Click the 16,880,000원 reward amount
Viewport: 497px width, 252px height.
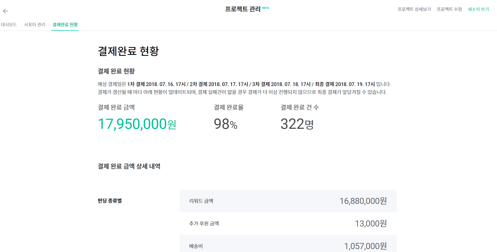coord(363,201)
